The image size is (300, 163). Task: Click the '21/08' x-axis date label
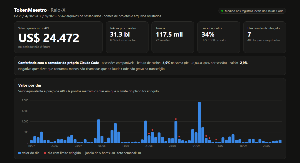click(149, 146)
